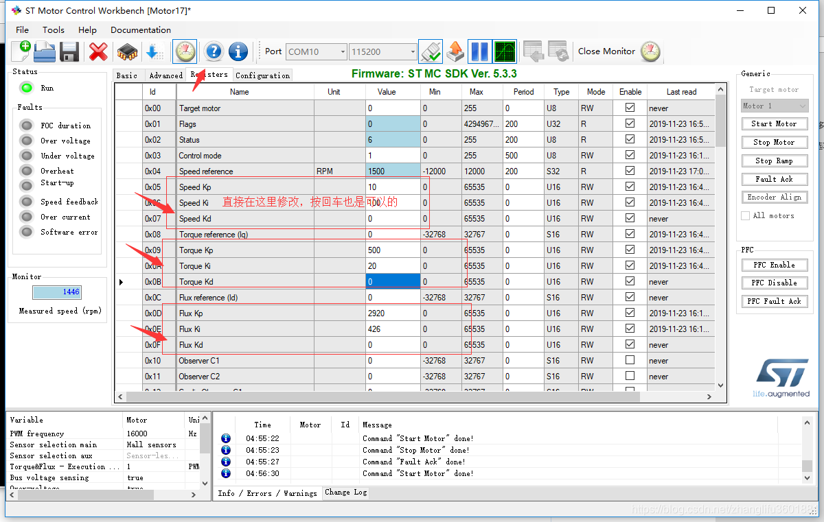Click the gauge icon beside Close Monitor
Viewport: 824px width, 522px height.
(x=650, y=51)
